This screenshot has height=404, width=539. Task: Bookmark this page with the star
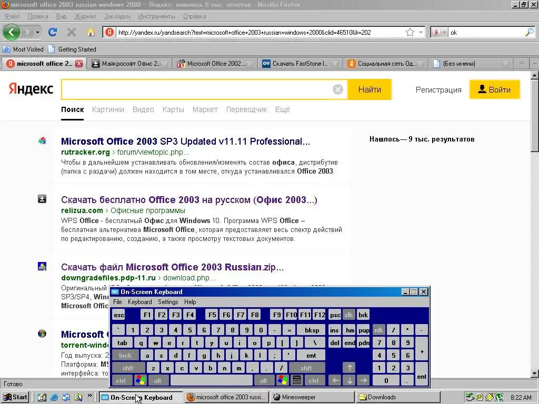[x=410, y=32]
